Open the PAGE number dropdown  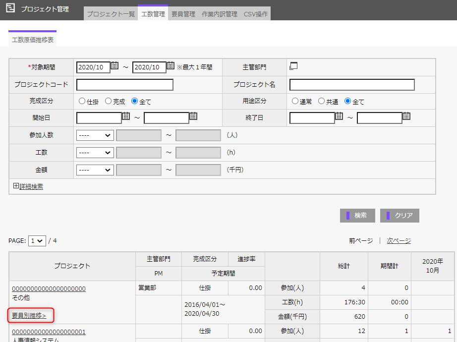[37, 241]
